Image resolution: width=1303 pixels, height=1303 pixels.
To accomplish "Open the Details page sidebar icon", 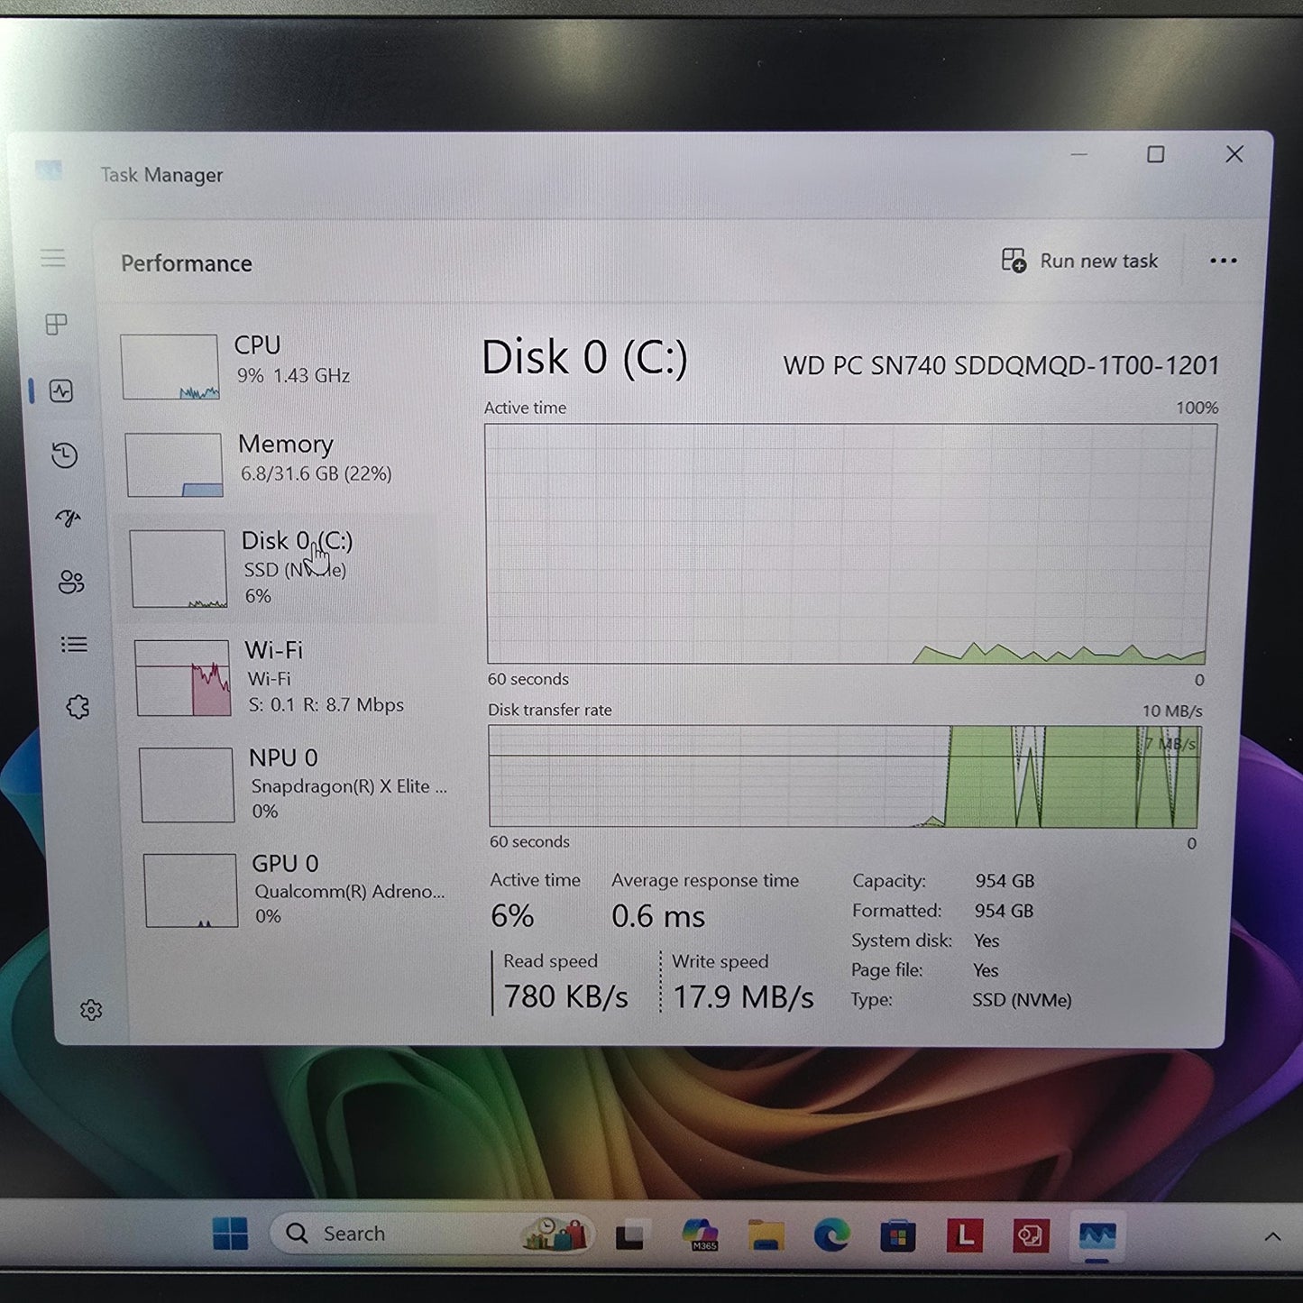I will pos(74,645).
